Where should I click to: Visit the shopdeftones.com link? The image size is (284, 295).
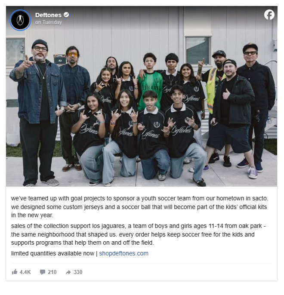click(123, 253)
